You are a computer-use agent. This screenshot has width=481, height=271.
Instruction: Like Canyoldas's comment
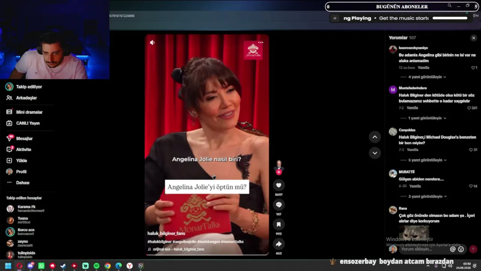[x=470, y=150]
